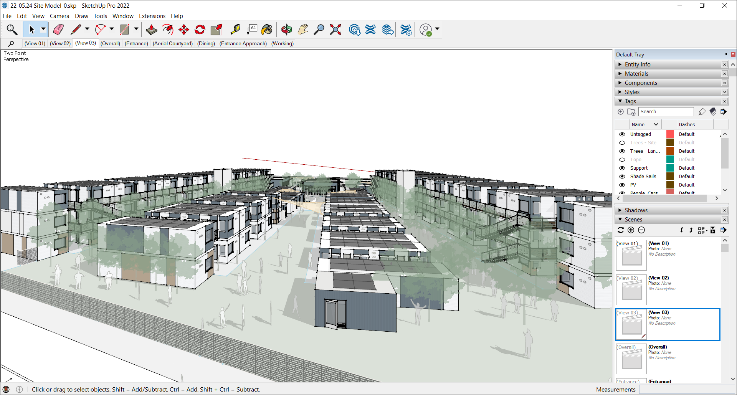Click Remove Scene minus icon

(x=641, y=230)
